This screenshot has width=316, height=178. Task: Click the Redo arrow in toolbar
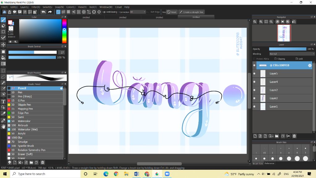(x=50, y=12)
